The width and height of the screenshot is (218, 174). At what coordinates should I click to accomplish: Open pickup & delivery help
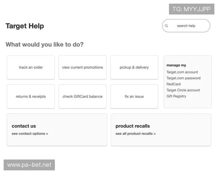(134, 67)
